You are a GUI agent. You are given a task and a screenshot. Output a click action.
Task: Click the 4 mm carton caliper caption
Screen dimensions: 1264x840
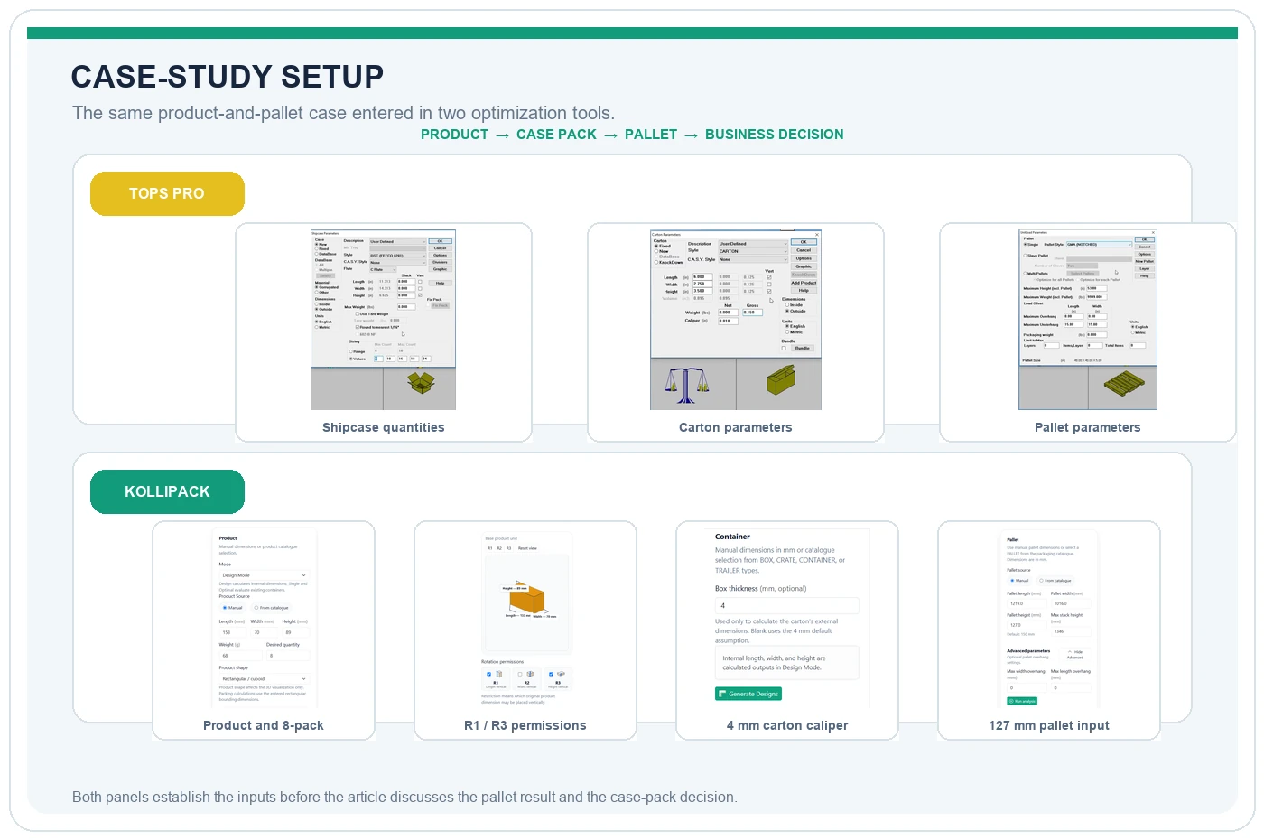click(787, 725)
